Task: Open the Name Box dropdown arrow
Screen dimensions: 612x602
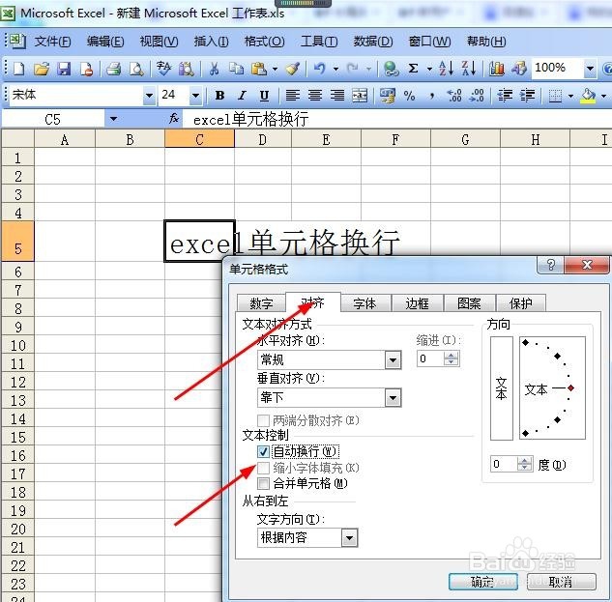Action: [113, 119]
